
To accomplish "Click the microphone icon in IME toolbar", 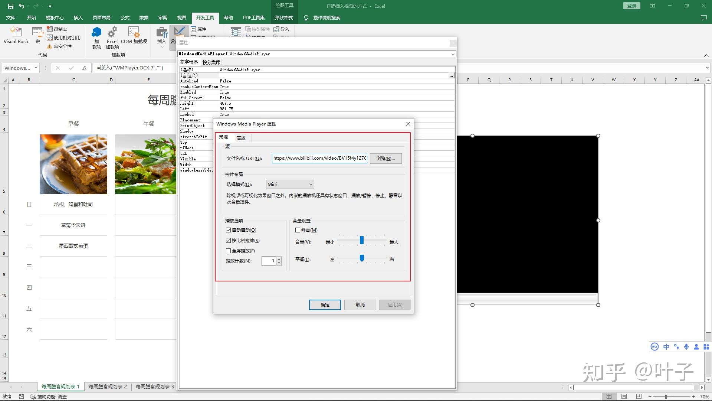I will click(686, 346).
